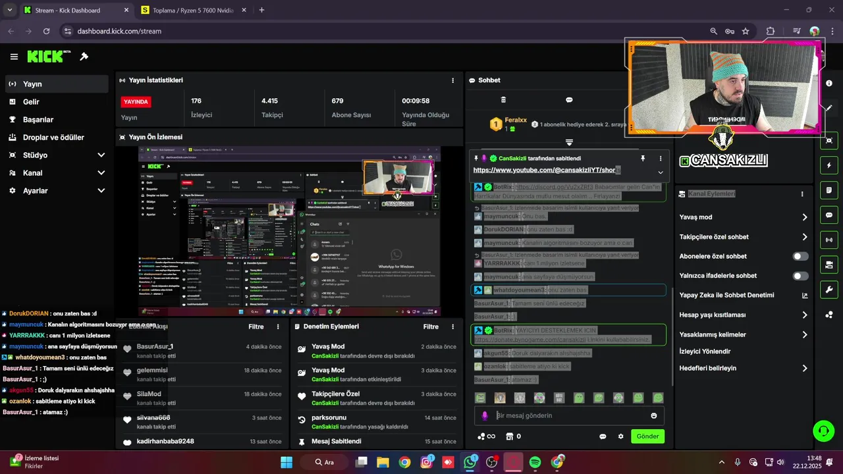Open Kanal Eylemleri three-dot menu
The height and width of the screenshot is (474, 843).
pyautogui.click(x=802, y=194)
